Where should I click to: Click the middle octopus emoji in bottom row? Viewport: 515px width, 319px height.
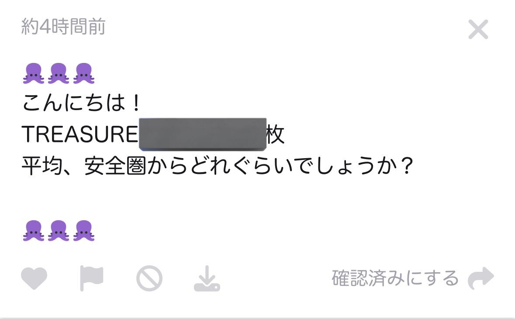point(59,231)
